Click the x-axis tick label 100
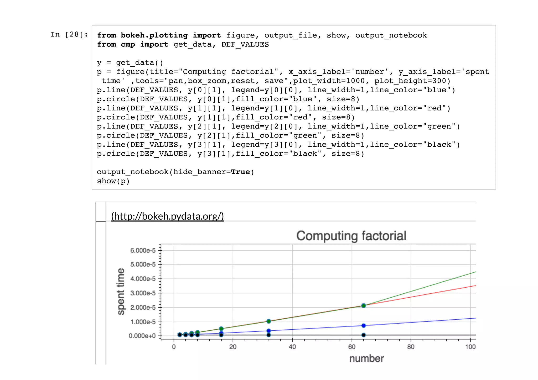Viewport: 538px width, 380px height. [x=470, y=347]
